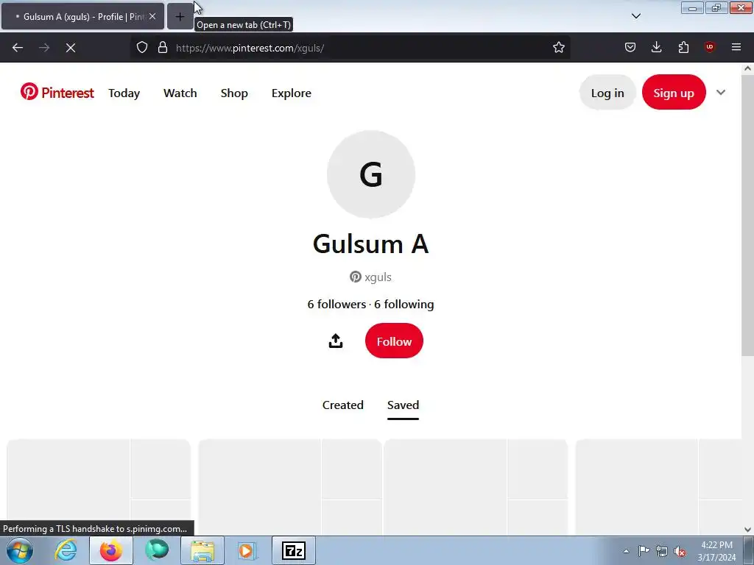
Task: Click the Sign up button
Action: pyautogui.click(x=674, y=92)
